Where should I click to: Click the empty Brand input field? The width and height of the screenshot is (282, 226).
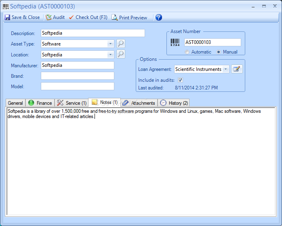pyautogui.click(x=78, y=76)
